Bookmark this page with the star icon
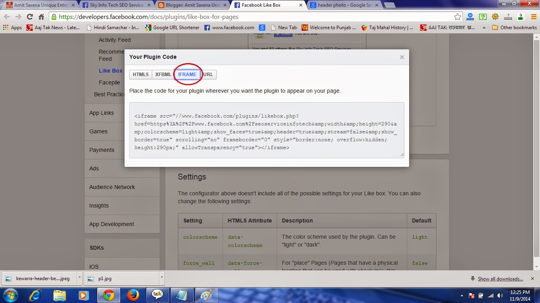 457,17
